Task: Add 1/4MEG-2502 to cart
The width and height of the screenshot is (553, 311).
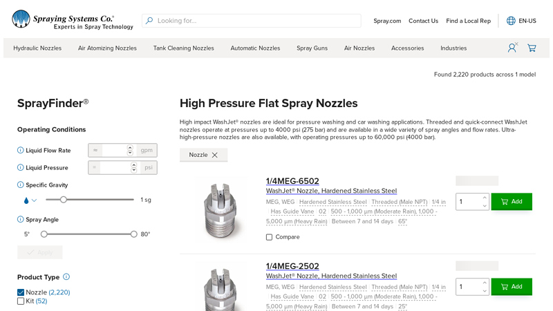Action: [x=512, y=286]
